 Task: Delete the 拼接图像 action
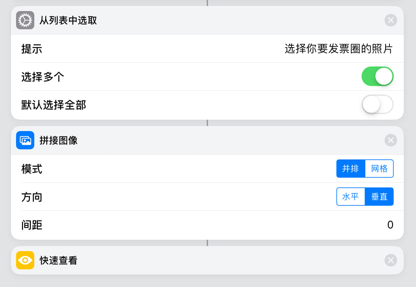click(x=391, y=140)
